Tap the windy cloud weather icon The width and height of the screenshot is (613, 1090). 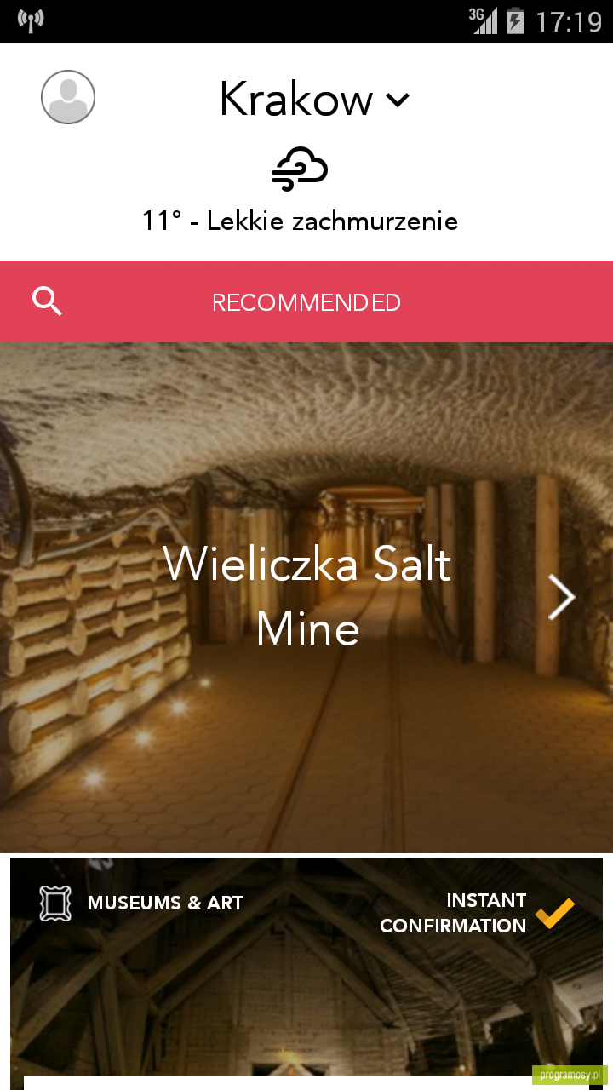click(x=300, y=169)
